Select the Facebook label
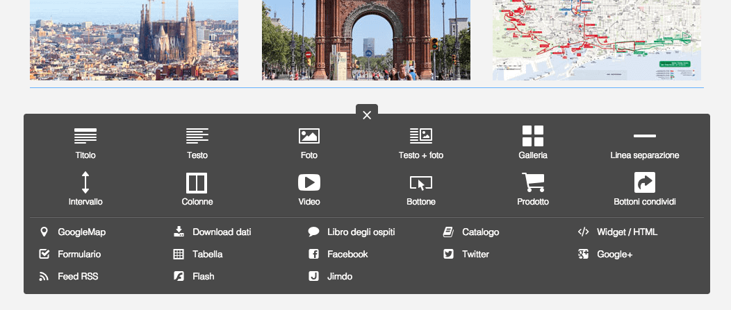Screen dimensions: 731x310 [348, 254]
